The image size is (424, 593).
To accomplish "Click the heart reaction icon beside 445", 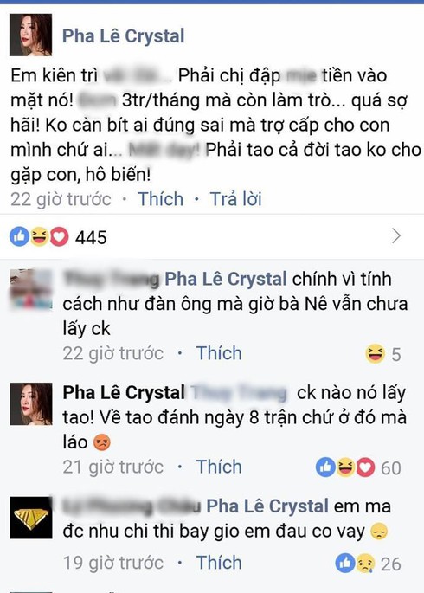I will pyautogui.click(x=60, y=236).
